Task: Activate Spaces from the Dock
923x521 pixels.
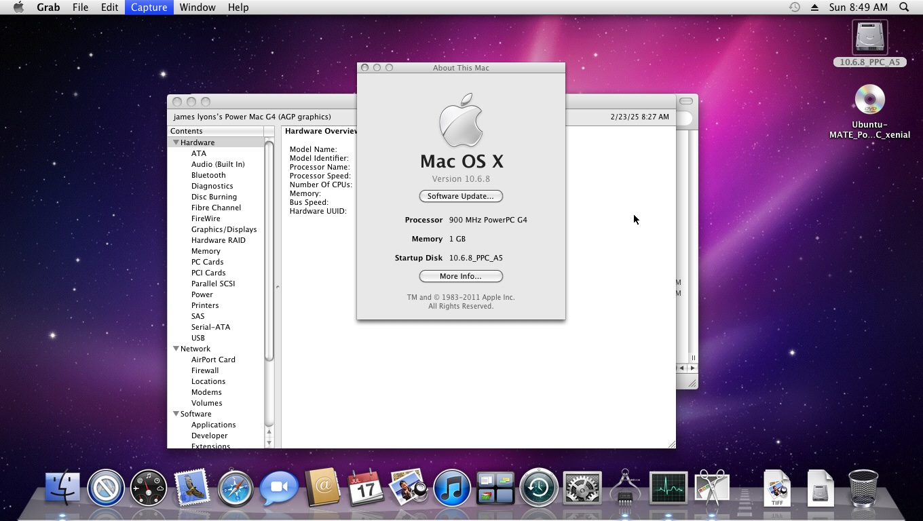Action: click(x=495, y=488)
